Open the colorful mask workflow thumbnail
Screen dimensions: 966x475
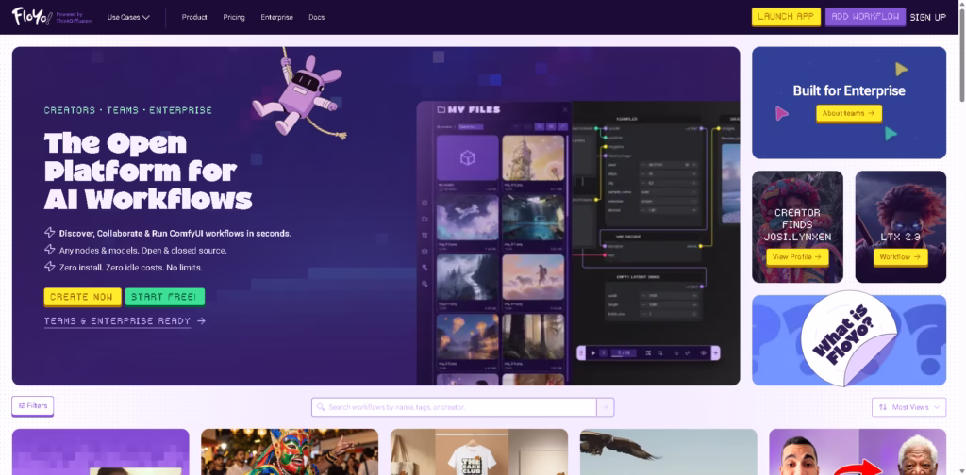(x=289, y=451)
